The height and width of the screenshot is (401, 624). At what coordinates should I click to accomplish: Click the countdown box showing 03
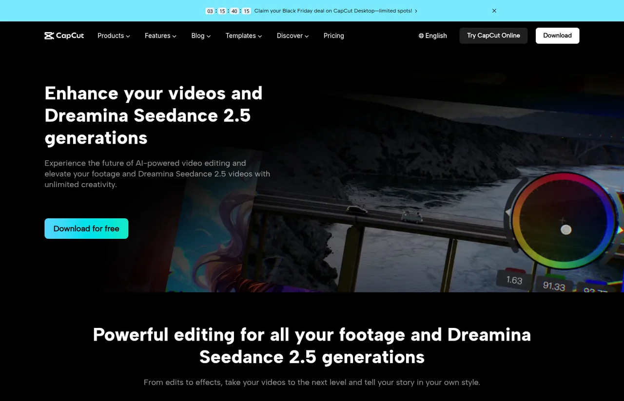(x=210, y=11)
